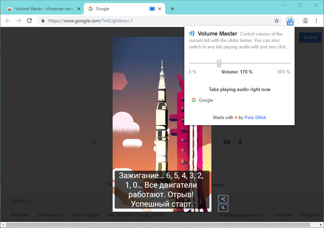Go forward with the browser forward arrow
Image resolution: width=324 pixels, height=228 pixels.
click(x=19, y=21)
